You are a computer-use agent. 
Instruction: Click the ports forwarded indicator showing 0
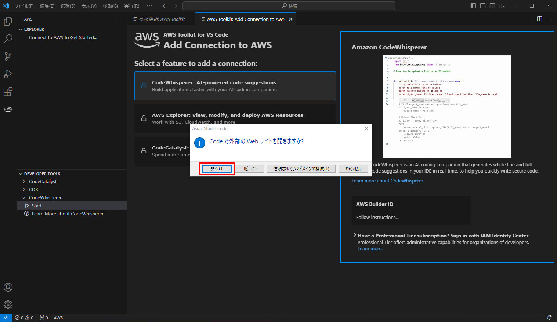(x=44, y=318)
